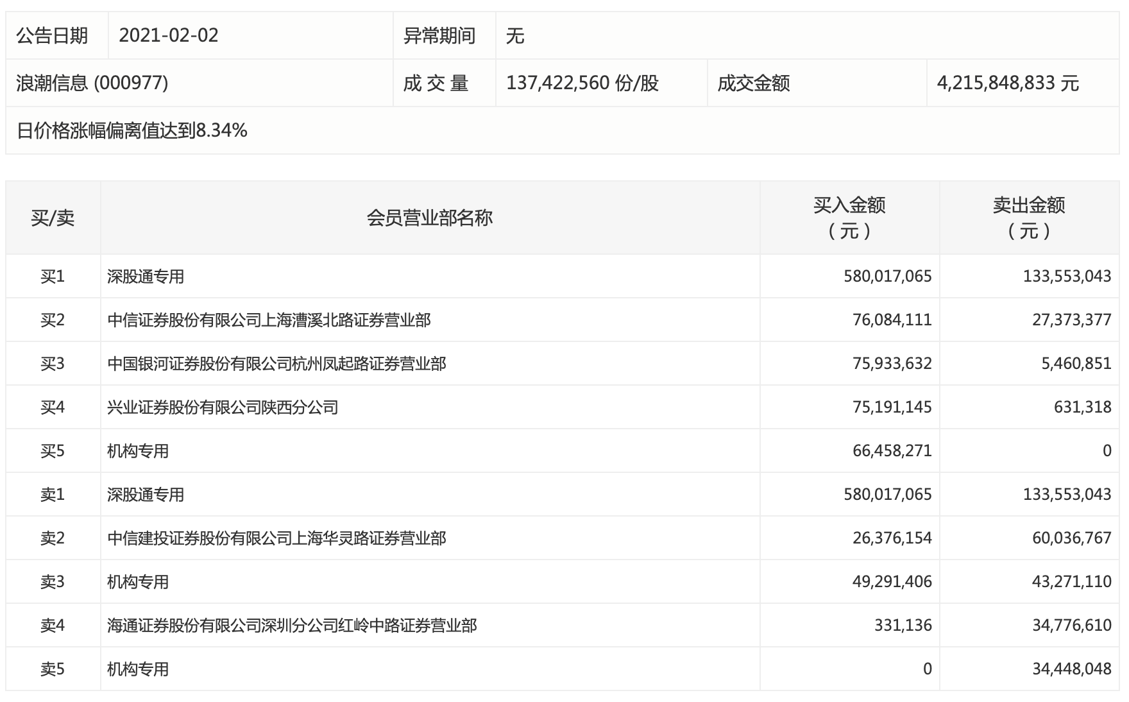Click volume value 137,422,560 份/股

click(582, 83)
